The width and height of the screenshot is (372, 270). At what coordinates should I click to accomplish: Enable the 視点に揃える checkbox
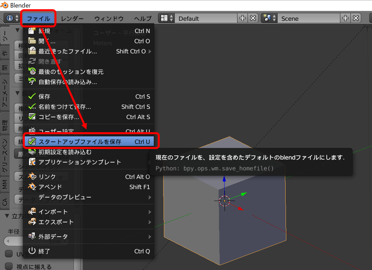[x=9, y=266]
